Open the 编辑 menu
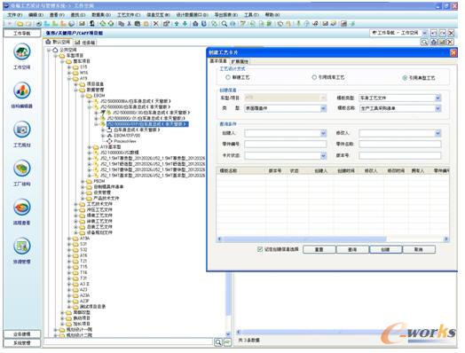 coord(35,15)
